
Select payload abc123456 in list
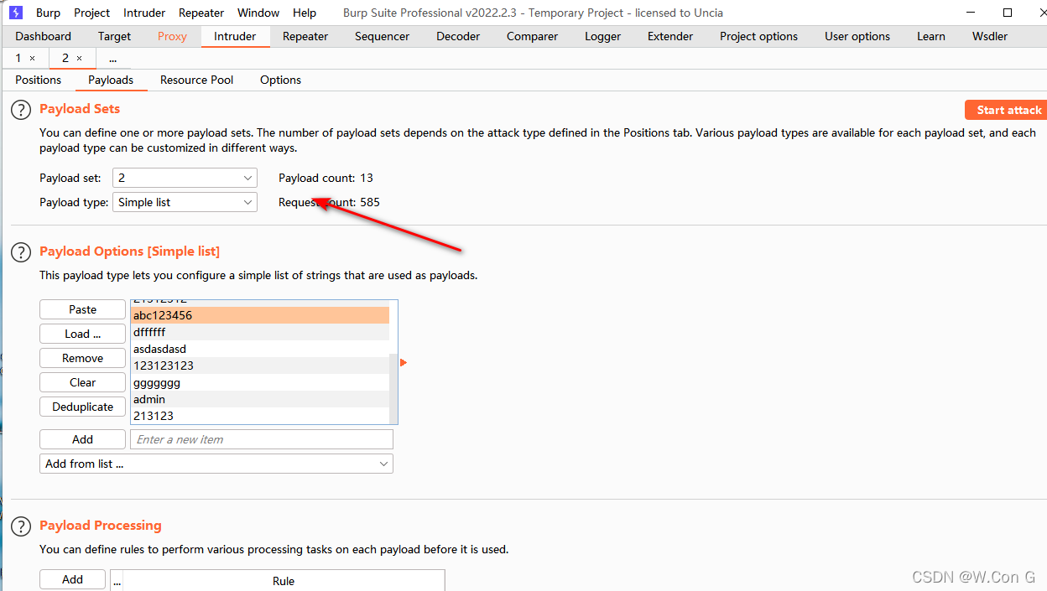tap(260, 315)
